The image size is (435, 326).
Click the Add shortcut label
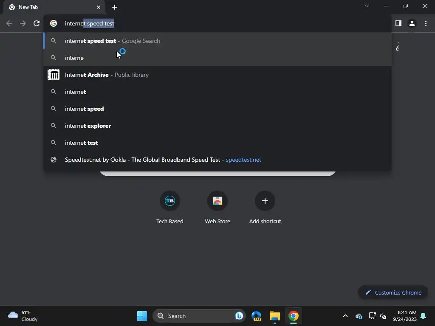pyautogui.click(x=265, y=221)
